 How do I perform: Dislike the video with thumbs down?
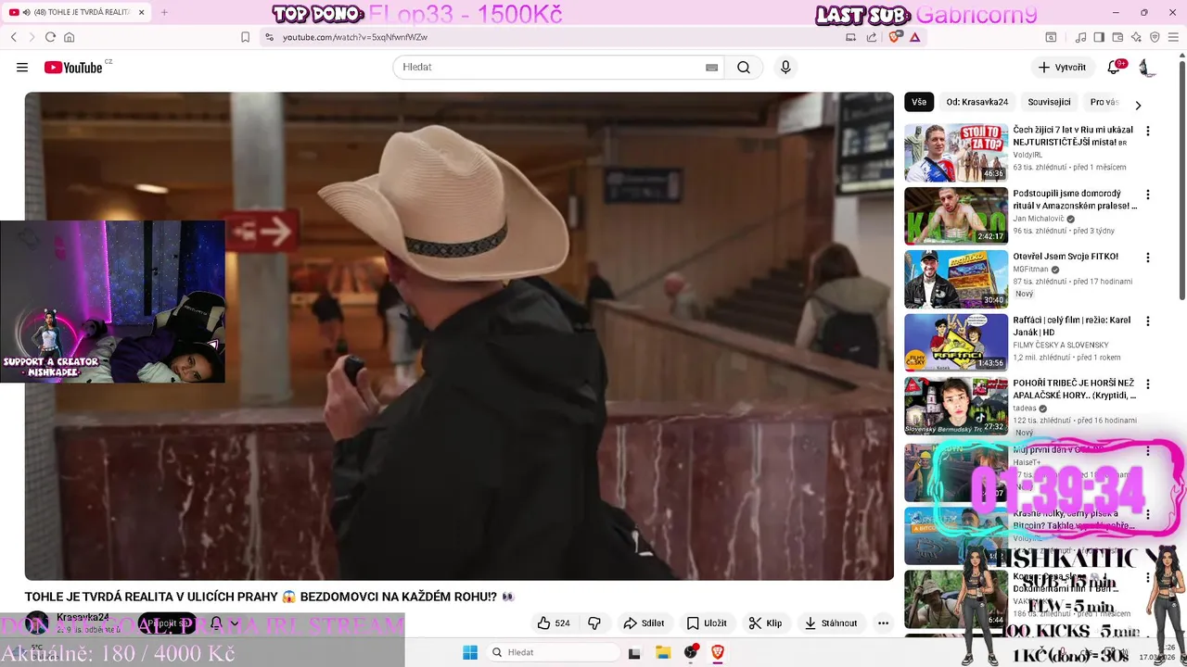point(595,623)
